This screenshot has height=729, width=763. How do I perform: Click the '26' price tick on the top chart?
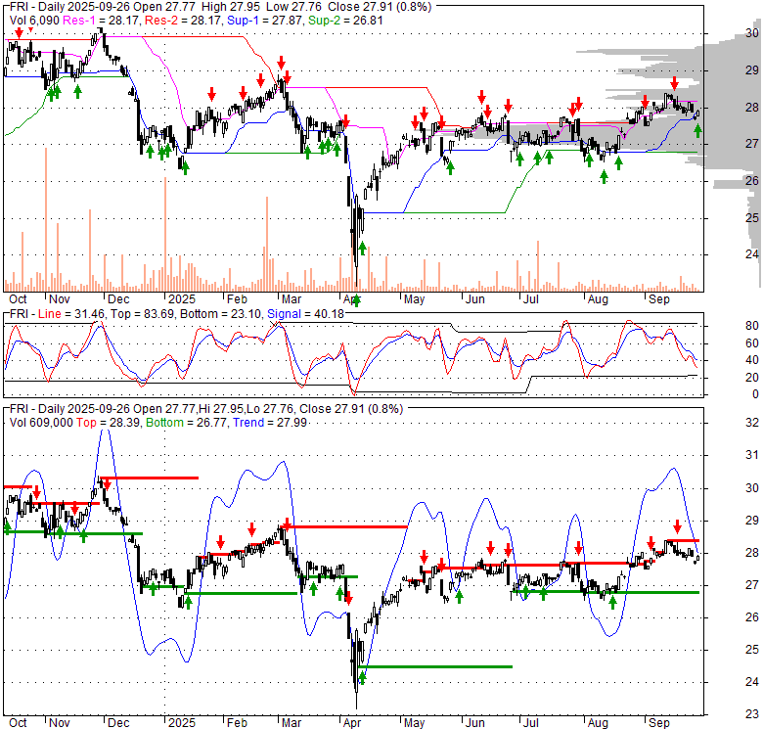(x=752, y=181)
